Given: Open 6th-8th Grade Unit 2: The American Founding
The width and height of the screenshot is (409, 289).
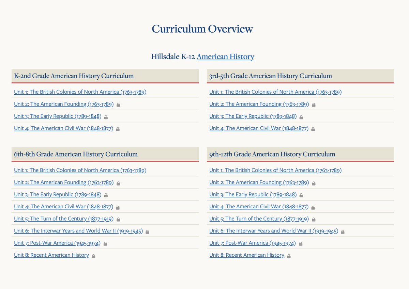Looking at the screenshot, I should [64, 182].
